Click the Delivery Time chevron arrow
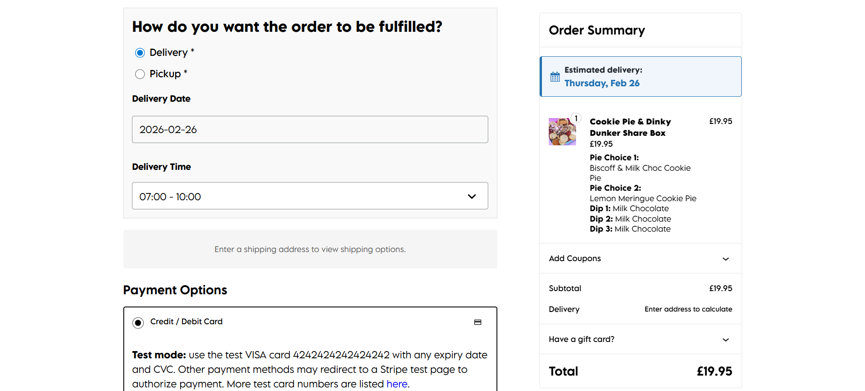The height and width of the screenshot is (391, 865). 472,196
